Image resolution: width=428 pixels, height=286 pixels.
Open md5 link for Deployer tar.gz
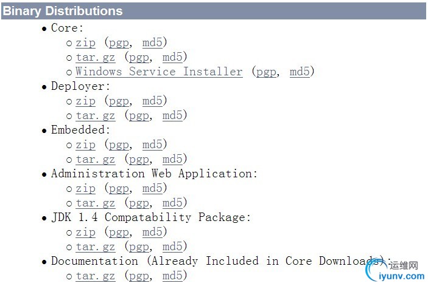[x=172, y=115]
